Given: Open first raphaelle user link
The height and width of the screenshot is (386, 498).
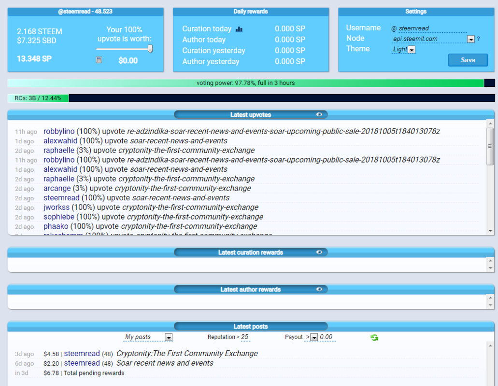Looking at the screenshot, I should tap(59, 151).
